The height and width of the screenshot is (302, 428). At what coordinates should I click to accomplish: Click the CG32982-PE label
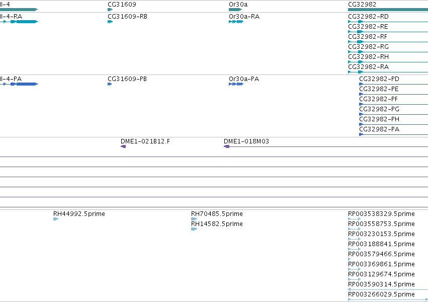pos(379,89)
